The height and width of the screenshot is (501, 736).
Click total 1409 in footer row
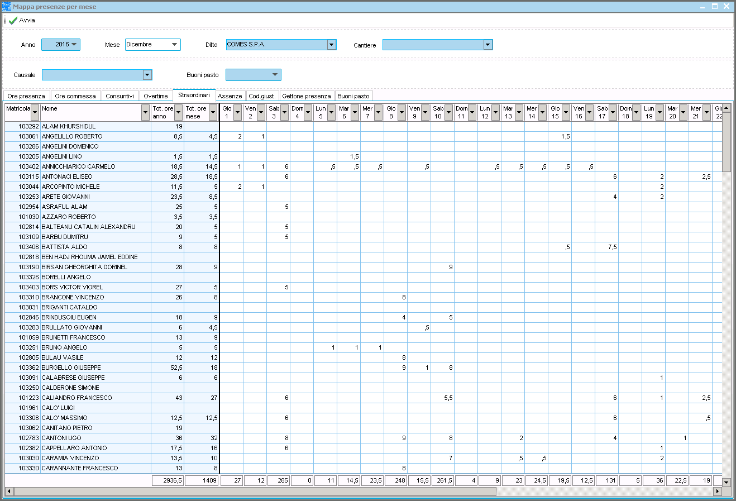pyautogui.click(x=202, y=480)
